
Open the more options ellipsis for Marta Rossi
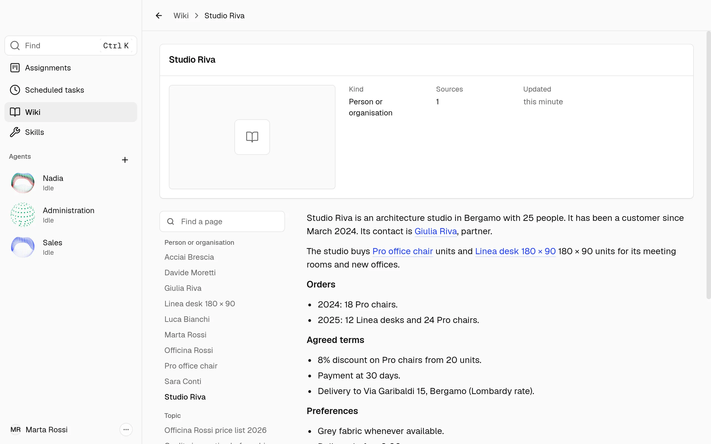(x=126, y=430)
